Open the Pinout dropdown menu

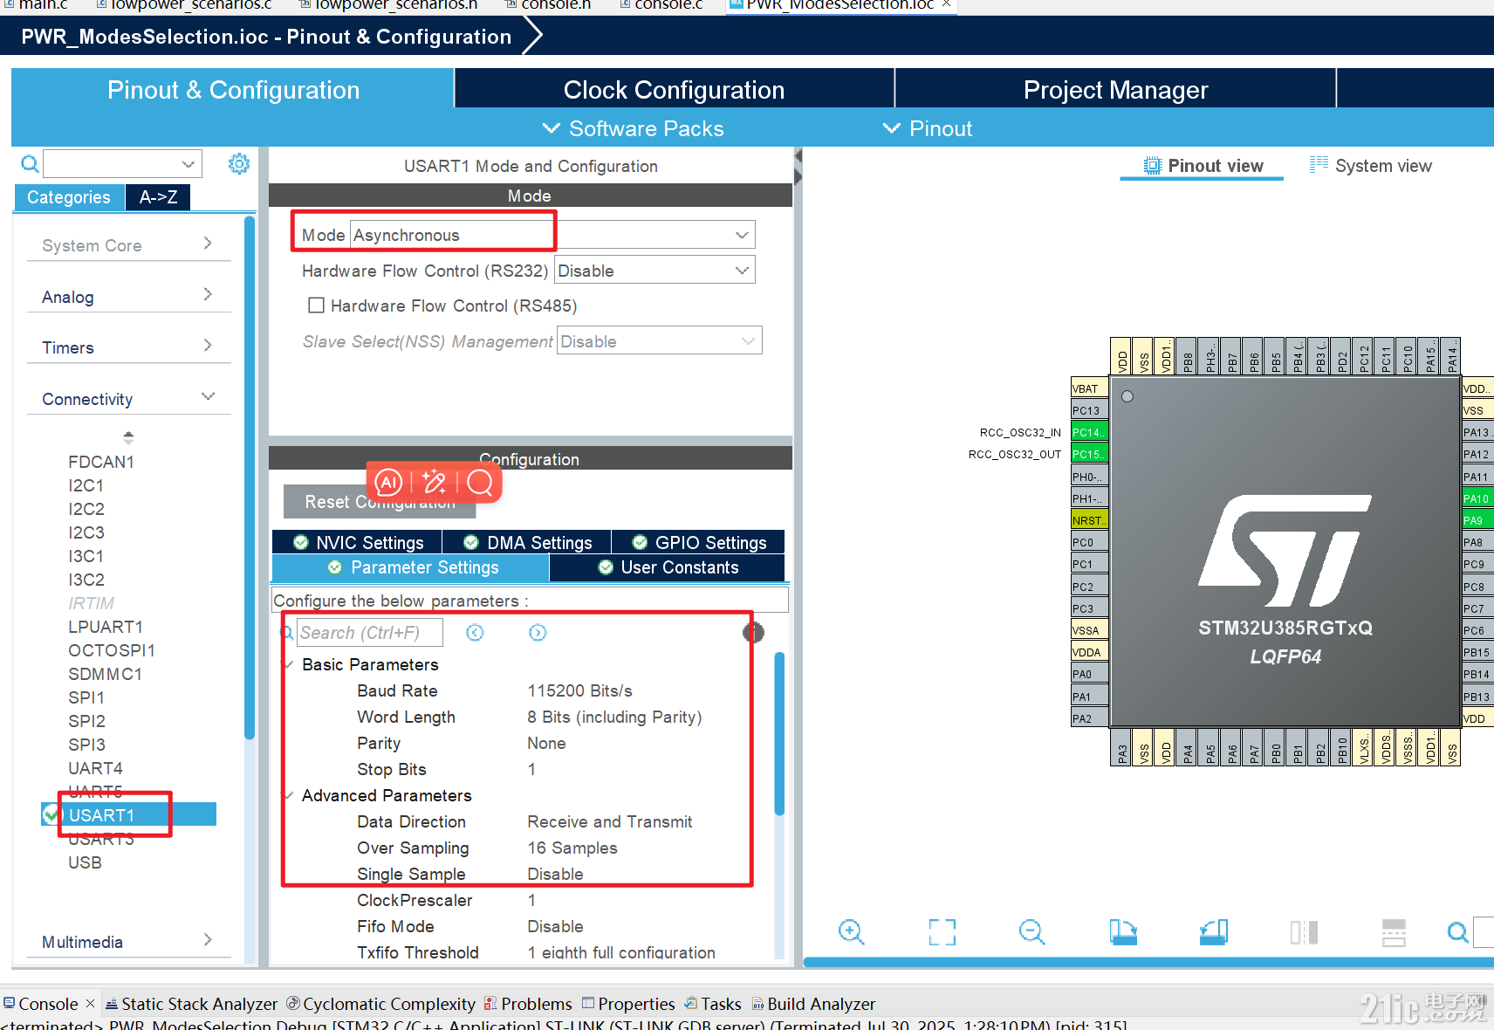tap(928, 128)
